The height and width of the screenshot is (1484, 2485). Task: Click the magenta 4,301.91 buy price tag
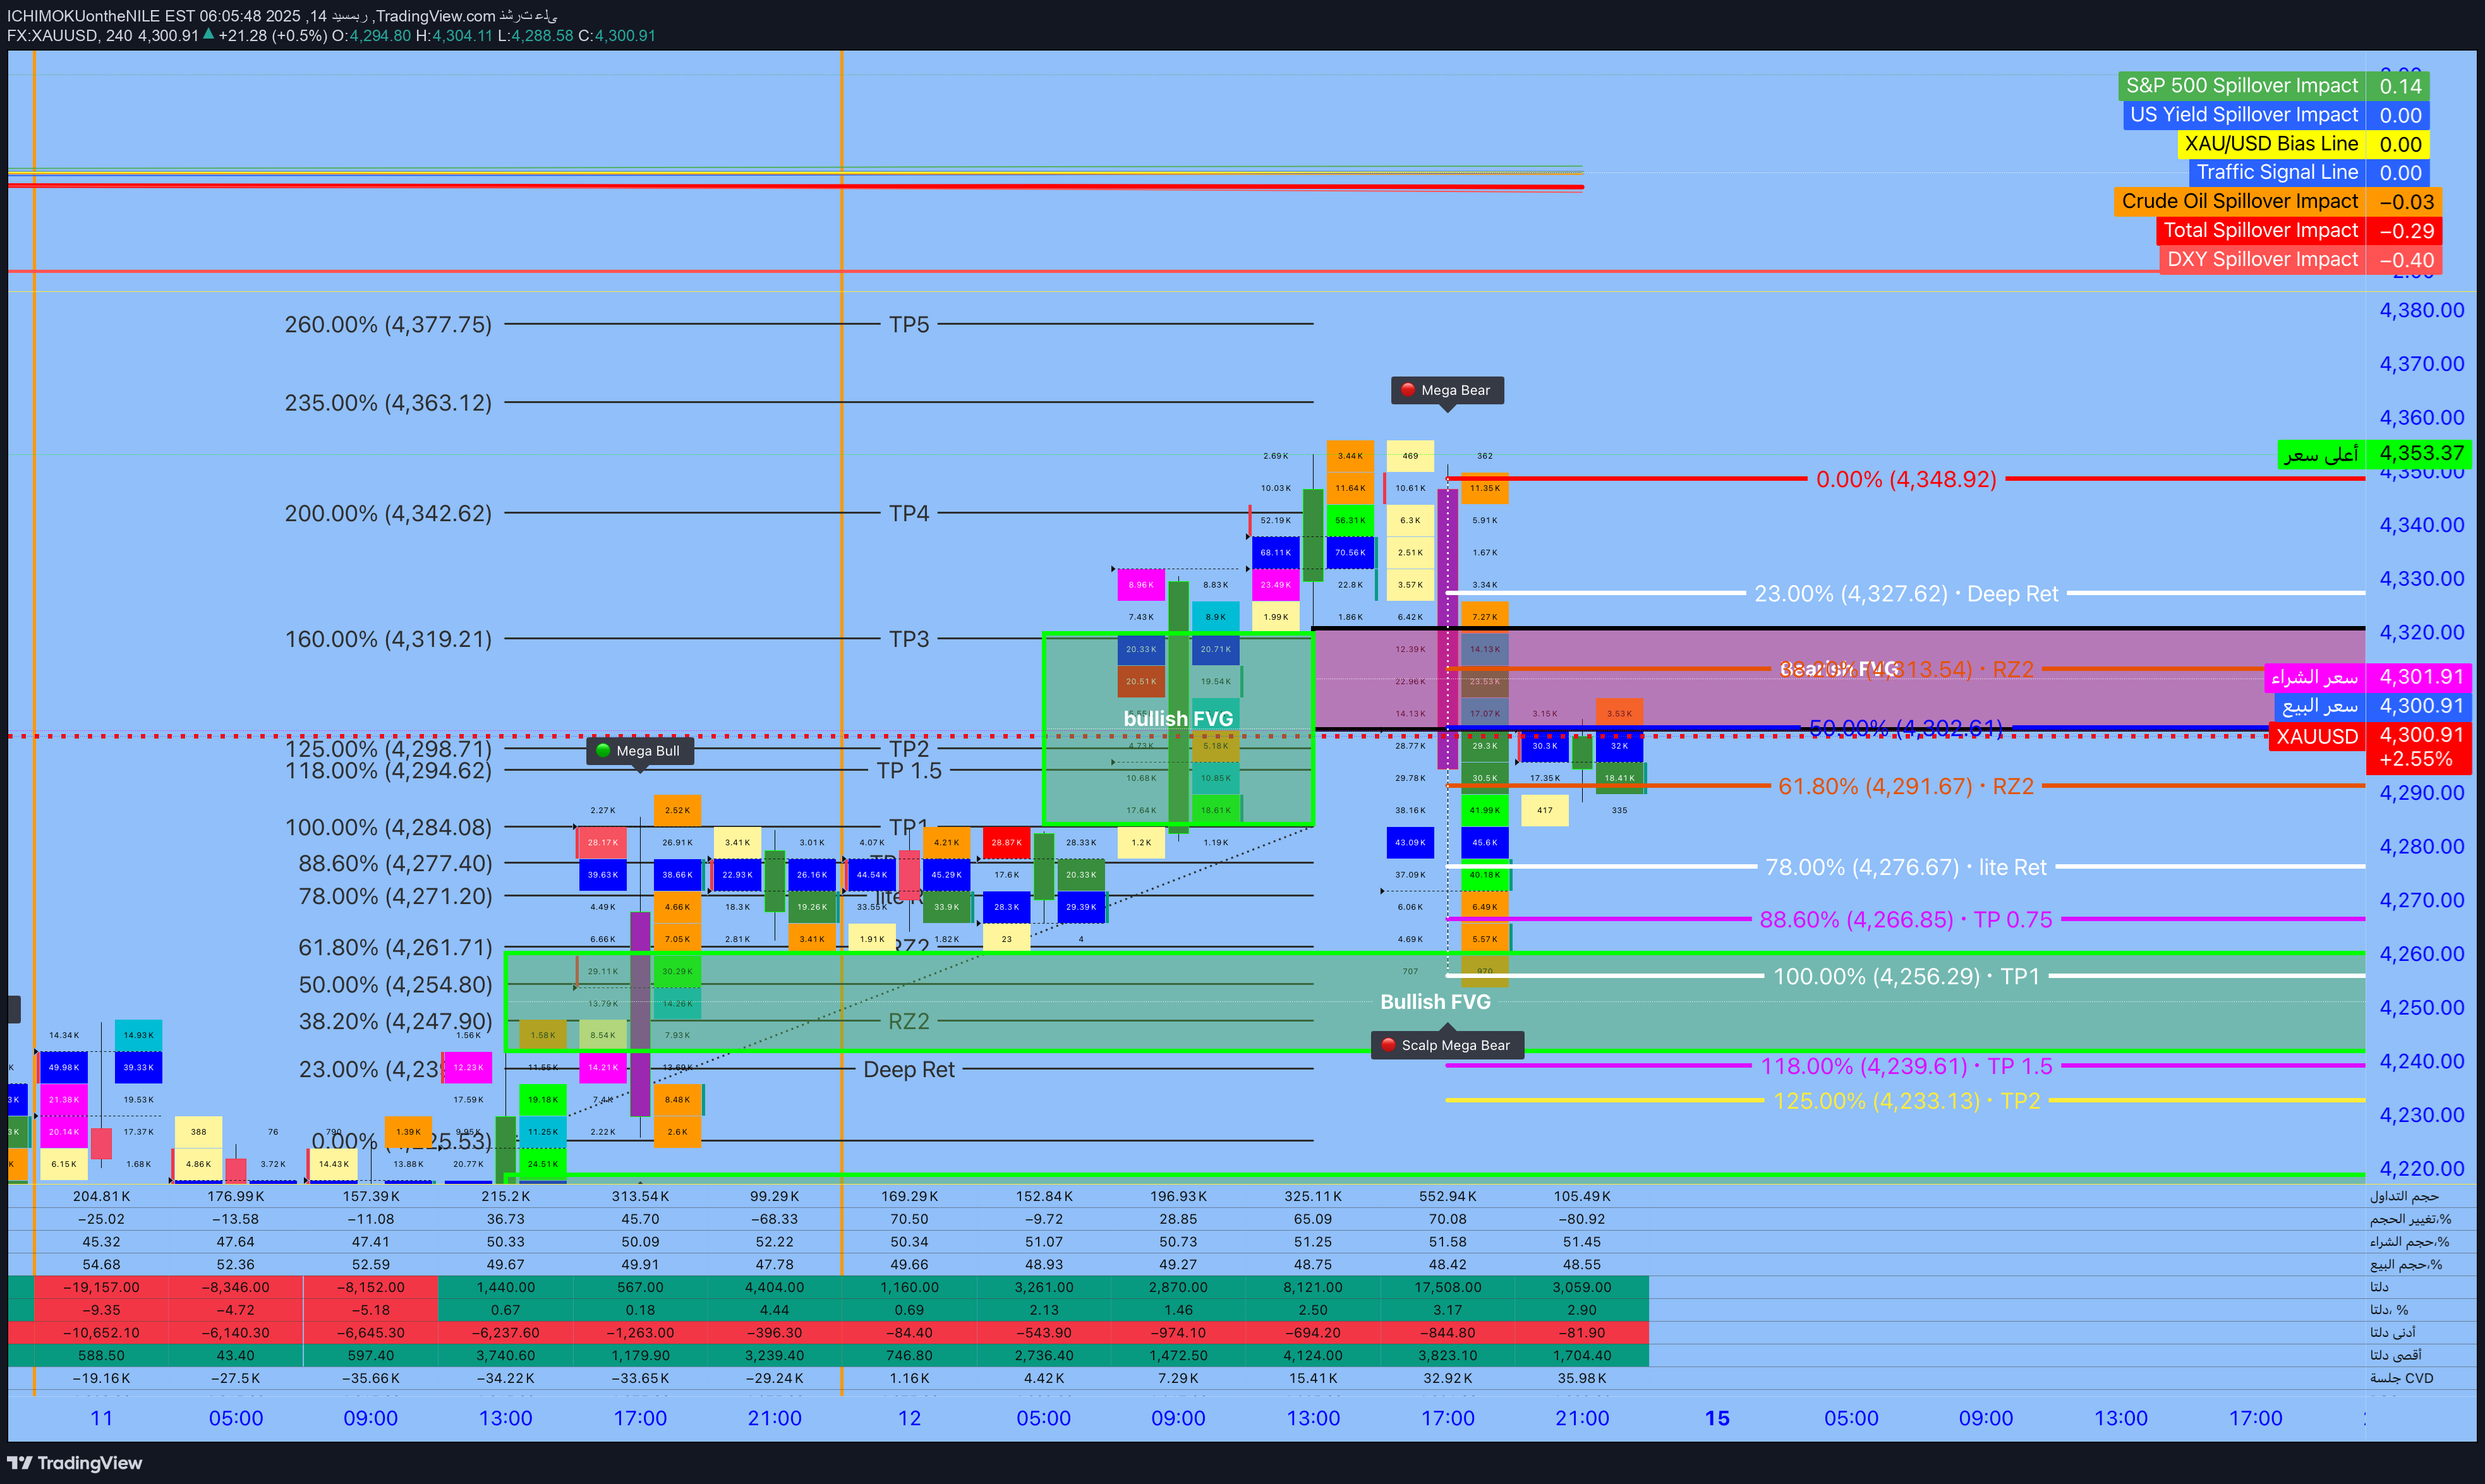click(x=2420, y=677)
